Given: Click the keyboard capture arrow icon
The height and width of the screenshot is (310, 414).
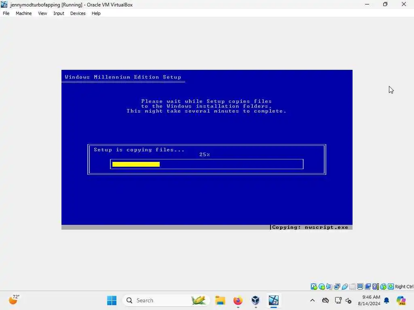Looking at the screenshot, I should tap(391, 287).
